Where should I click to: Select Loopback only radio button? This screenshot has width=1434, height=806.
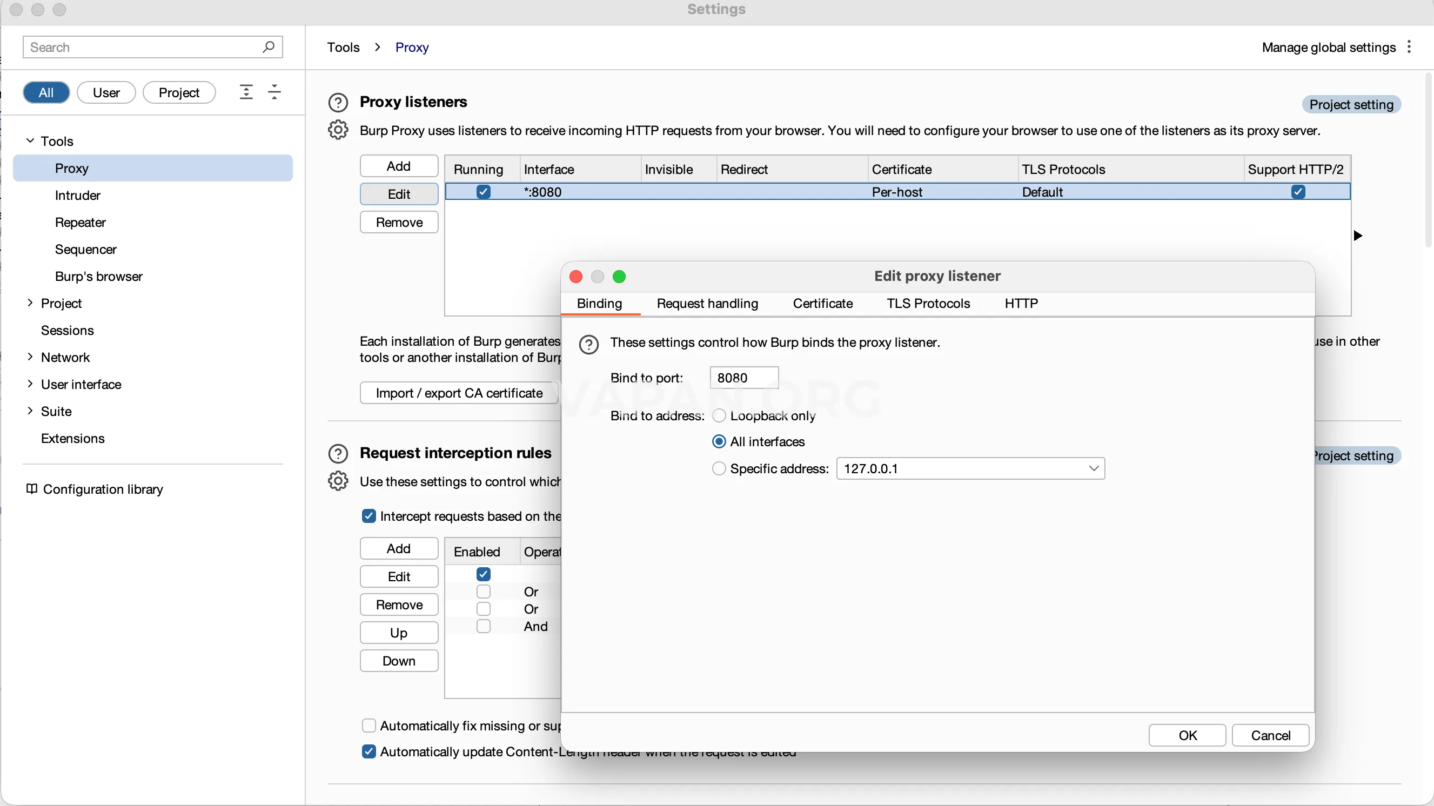[719, 416]
